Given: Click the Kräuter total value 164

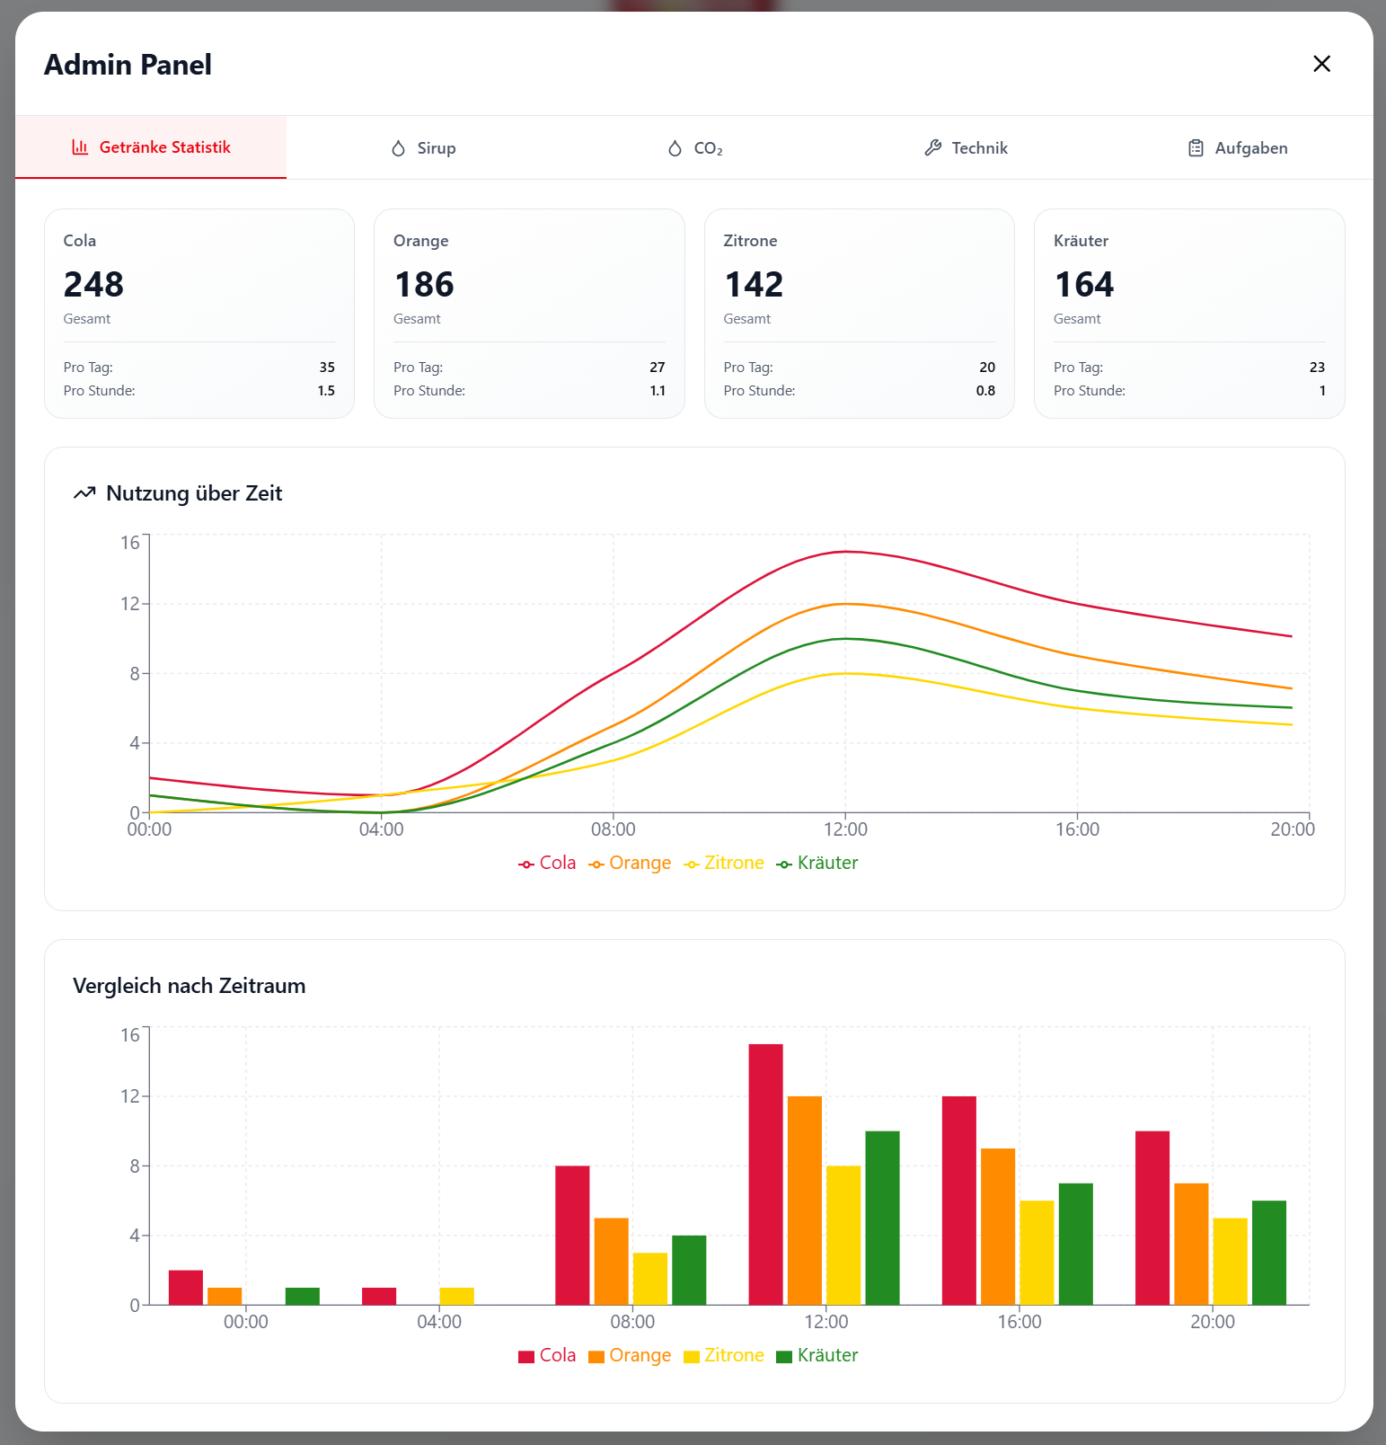Looking at the screenshot, I should tap(1084, 285).
